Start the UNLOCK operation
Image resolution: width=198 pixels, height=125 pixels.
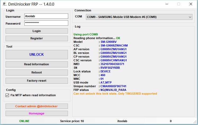coord(37,54)
